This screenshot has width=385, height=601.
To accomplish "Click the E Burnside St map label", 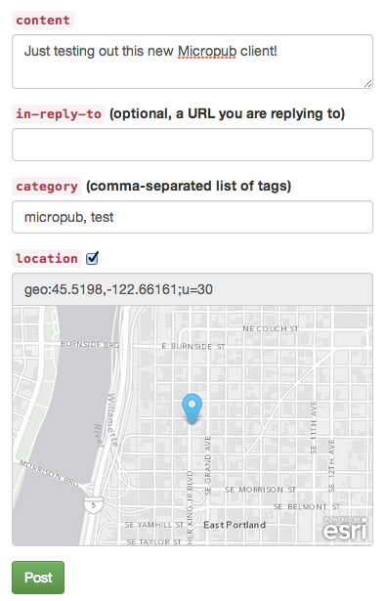I will 193,346.
